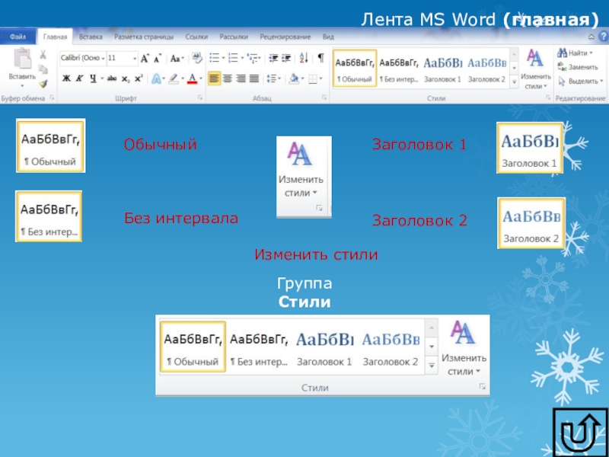The image size is (609, 457).
Task: Open Изменить стили dropdown in the top ribbon
Action: click(x=536, y=69)
